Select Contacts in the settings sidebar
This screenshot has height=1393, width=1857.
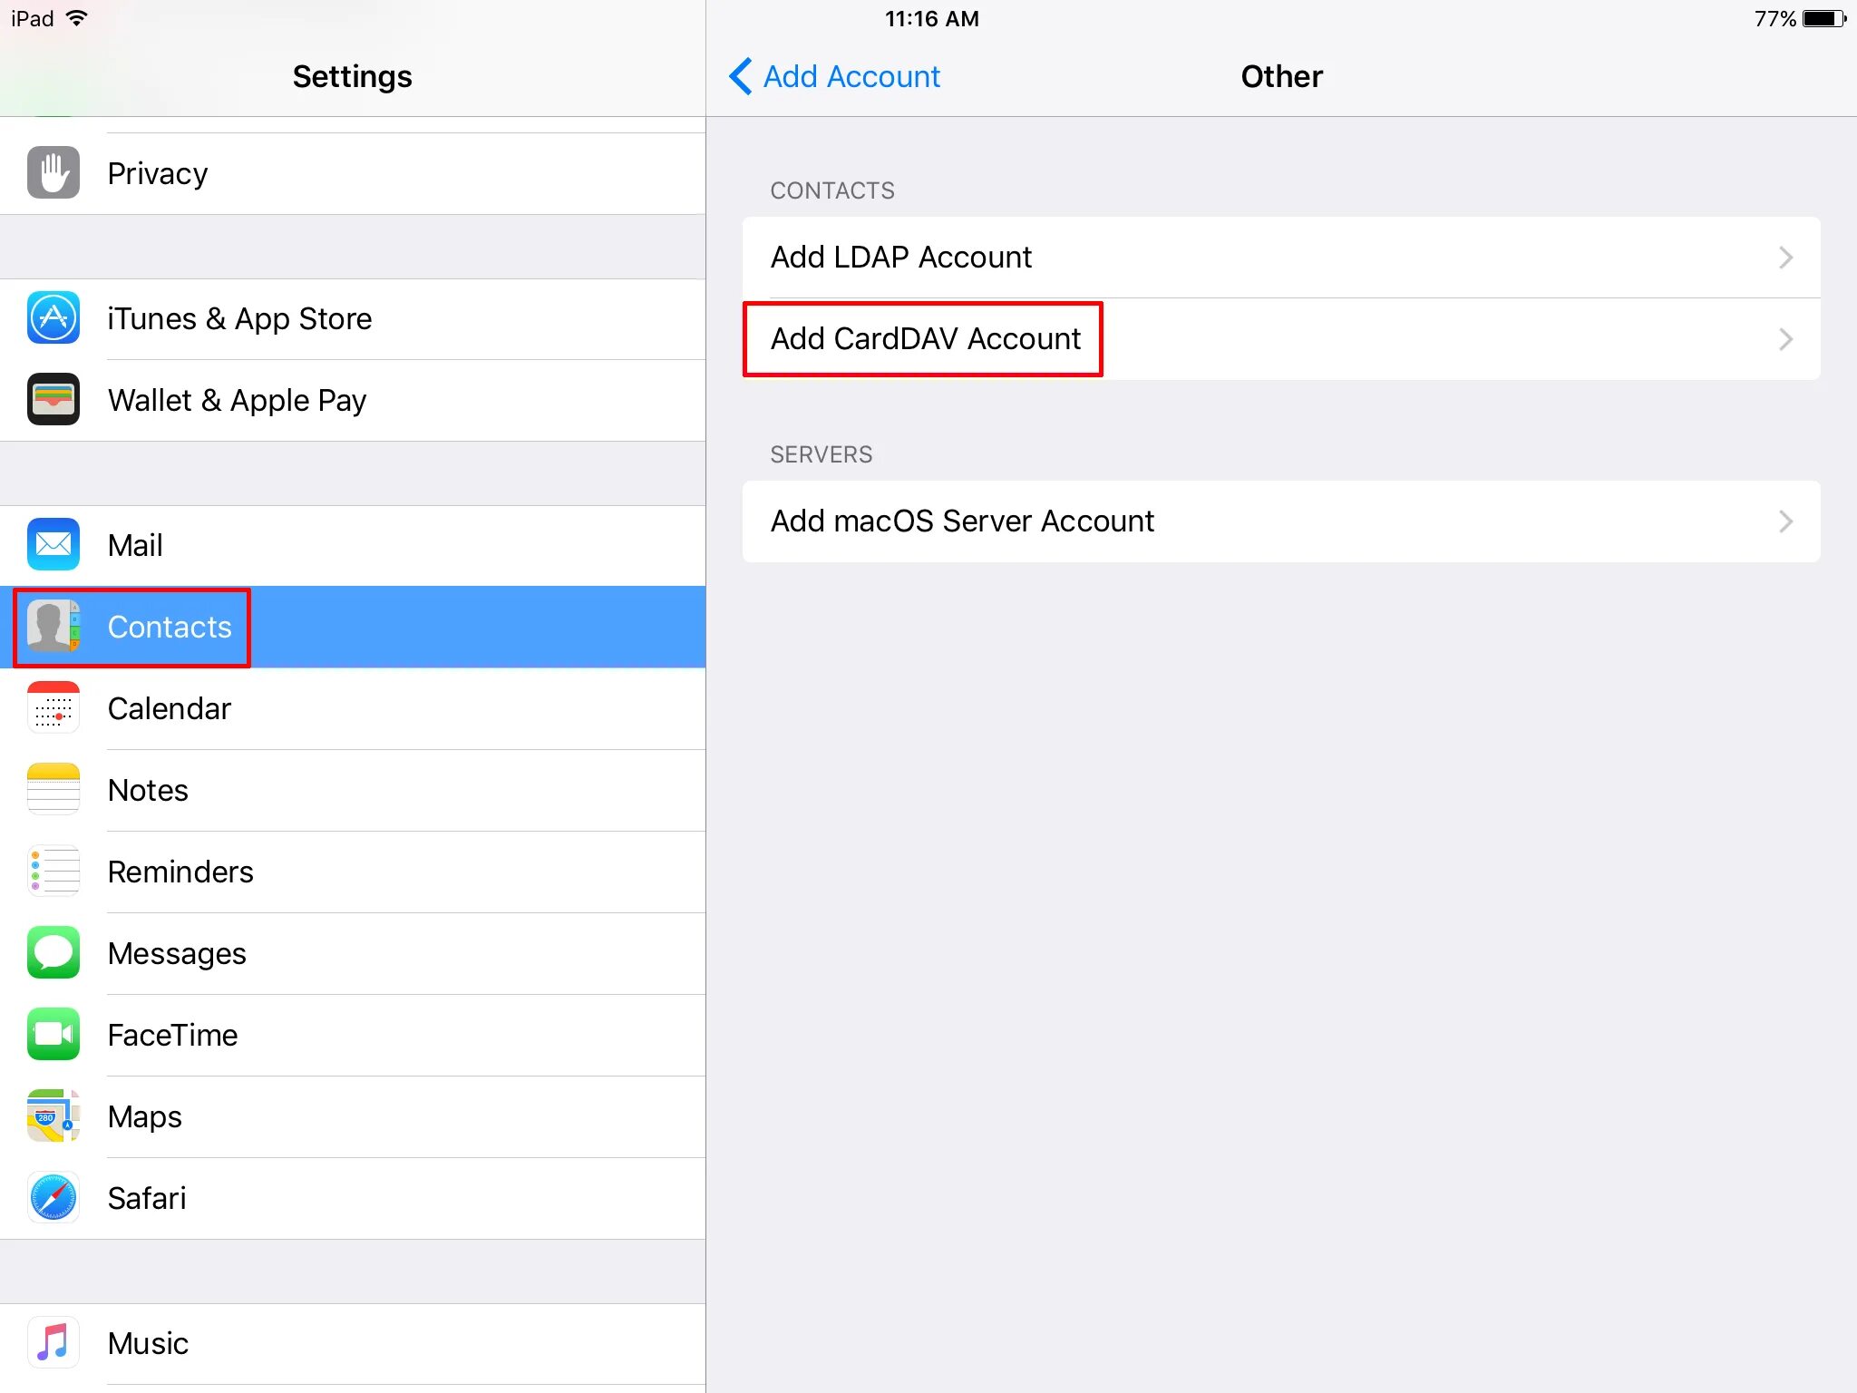(170, 628)
